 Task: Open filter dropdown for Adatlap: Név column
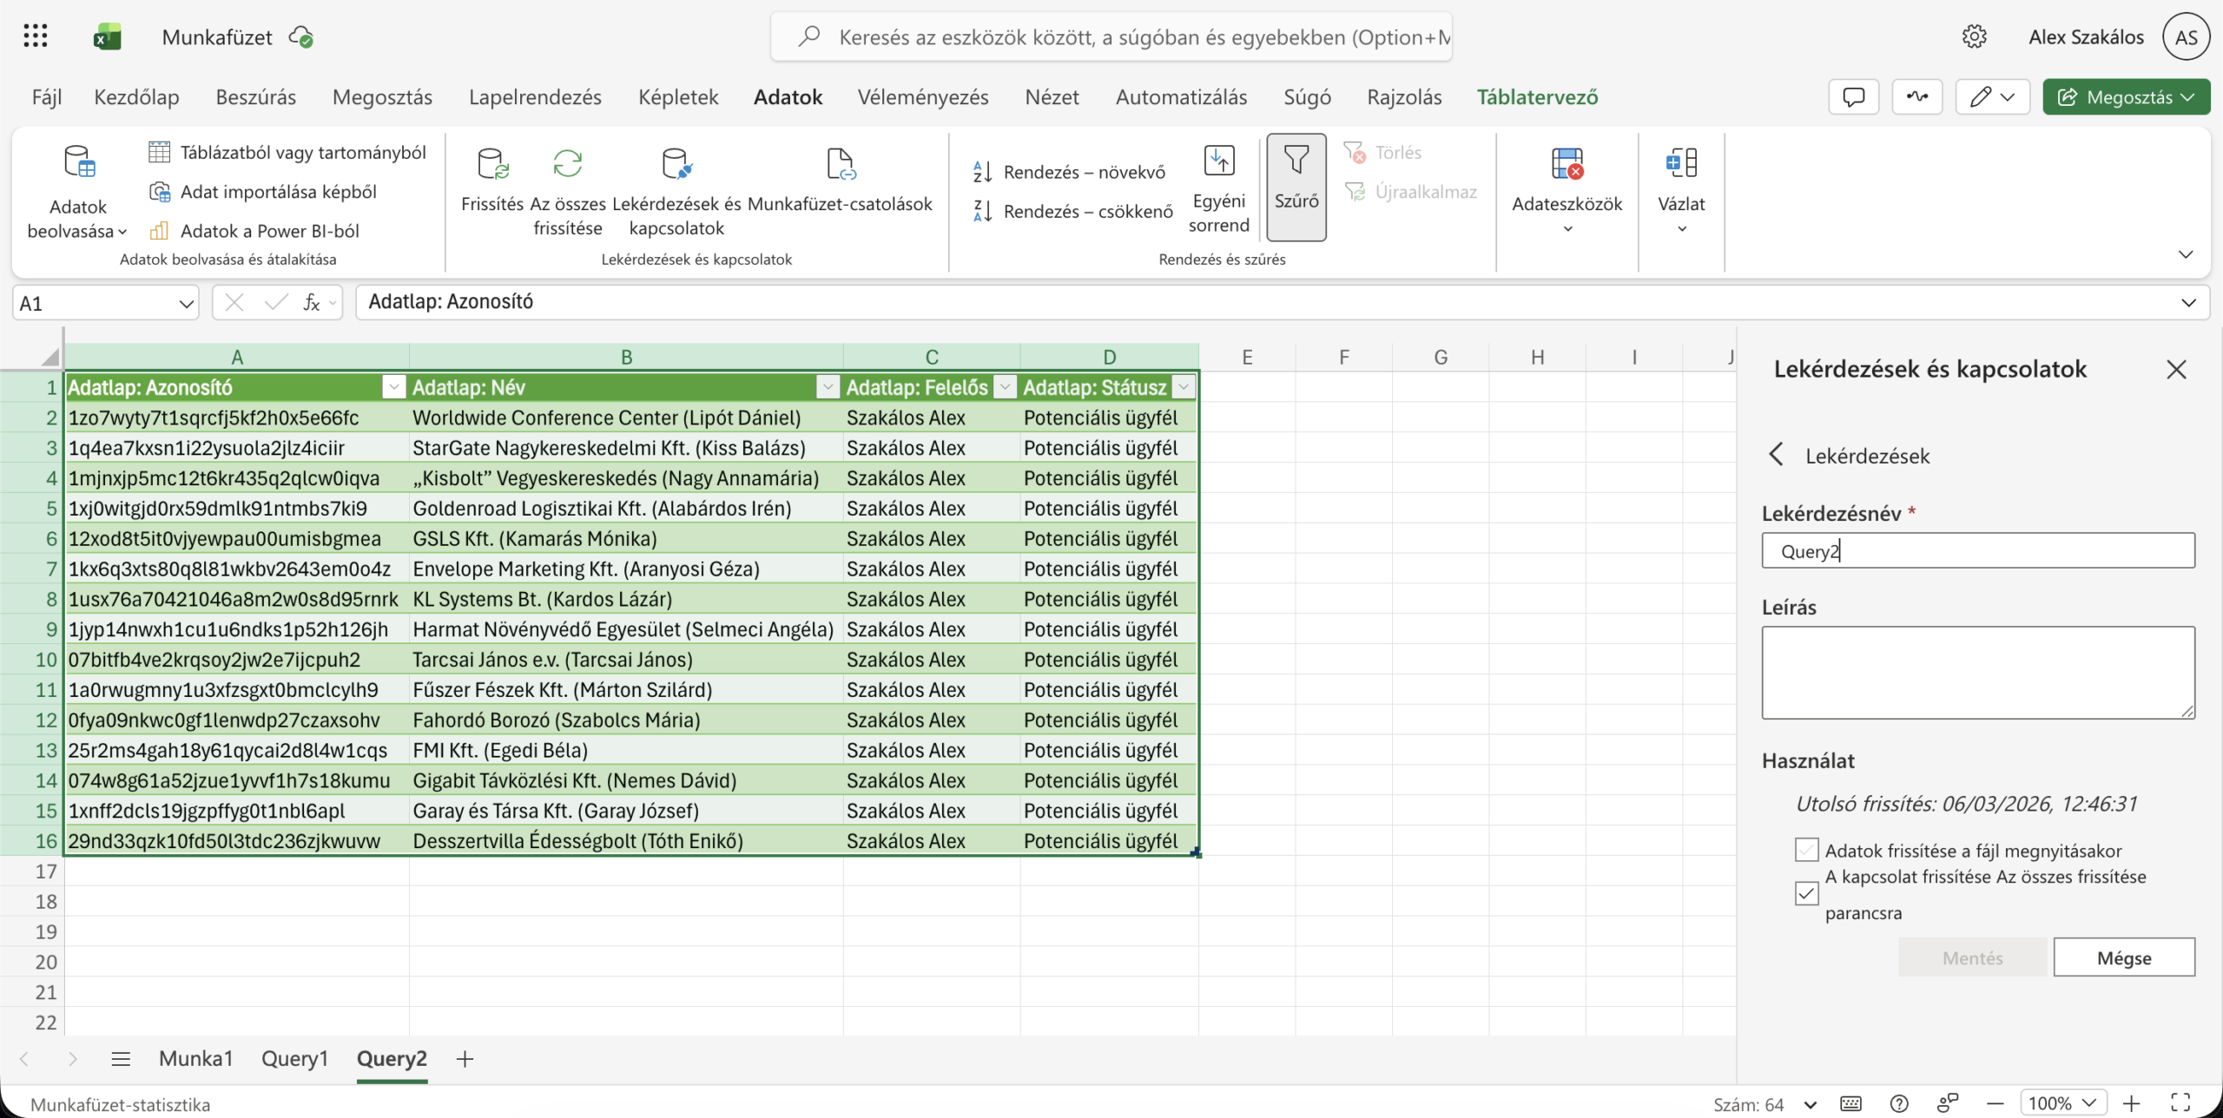pyautogui.click(x=828, y=387)
